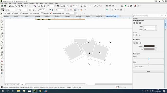Click the Page 1 tab
The width and height of the screenshot is (167, 93).
point(22,84)
